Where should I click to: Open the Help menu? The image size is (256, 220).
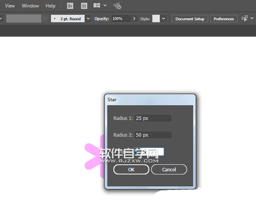pyautogui.click(x=50, y=6)
